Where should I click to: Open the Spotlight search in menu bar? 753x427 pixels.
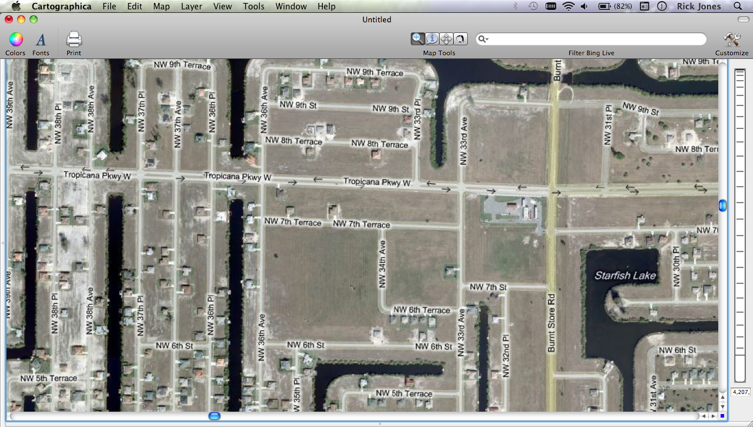tap(738, 6)
